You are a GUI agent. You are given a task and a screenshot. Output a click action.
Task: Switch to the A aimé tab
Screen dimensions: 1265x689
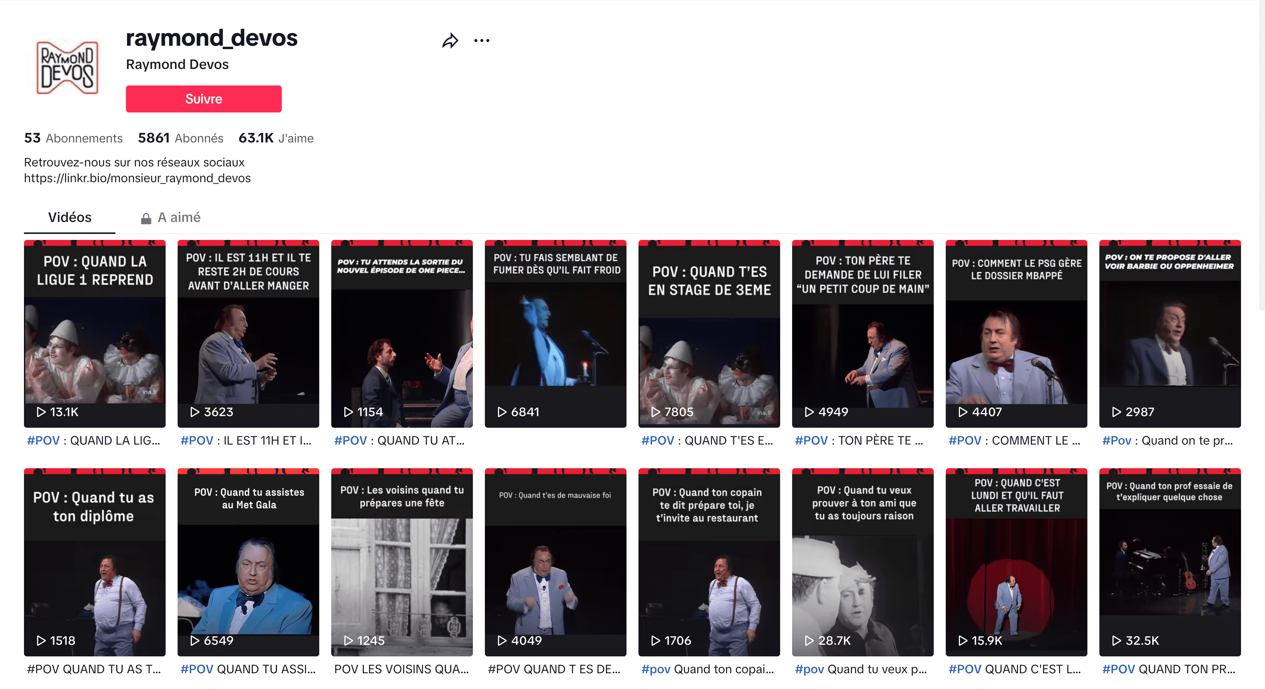pos(179,217)
